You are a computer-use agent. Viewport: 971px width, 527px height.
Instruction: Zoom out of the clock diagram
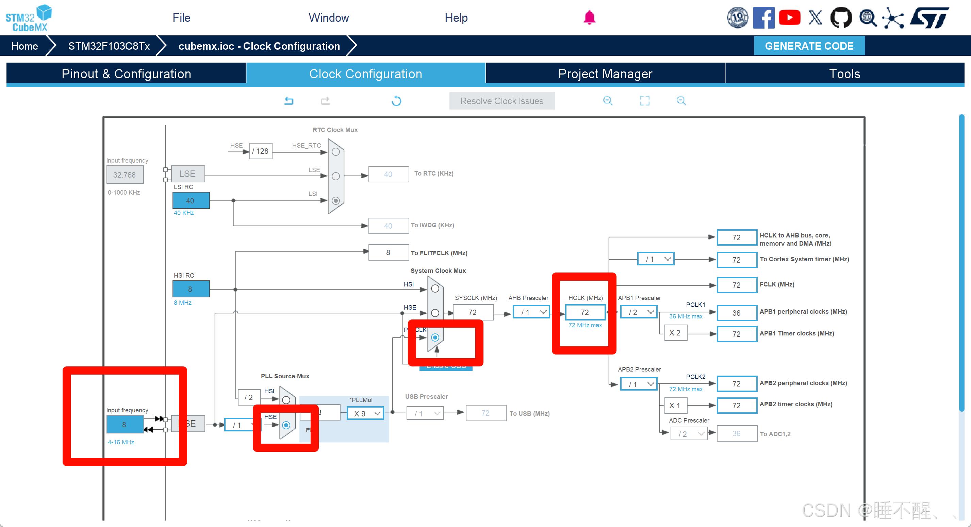681,101
